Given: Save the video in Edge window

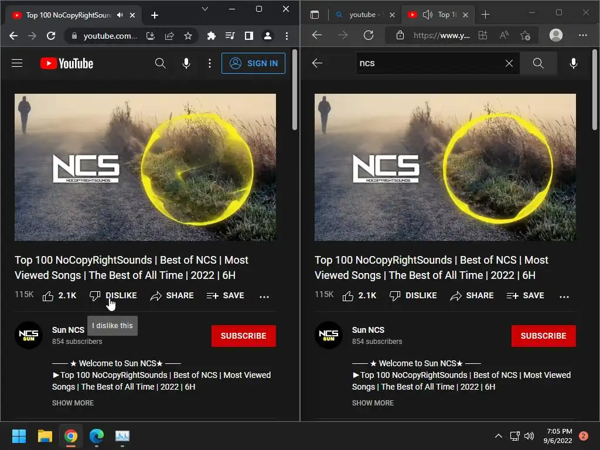Looking at the screenshot, I should click(526, 295).
